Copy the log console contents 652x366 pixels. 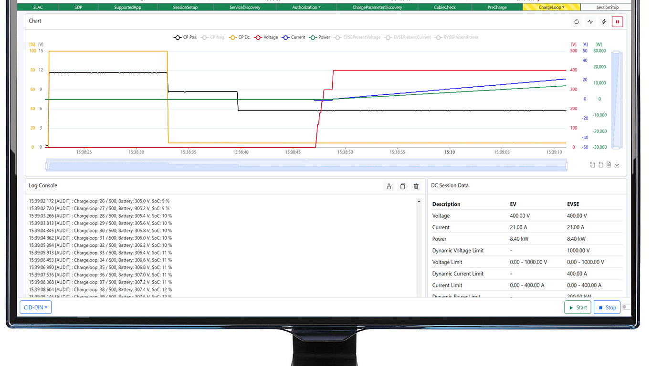coord(402,186)
